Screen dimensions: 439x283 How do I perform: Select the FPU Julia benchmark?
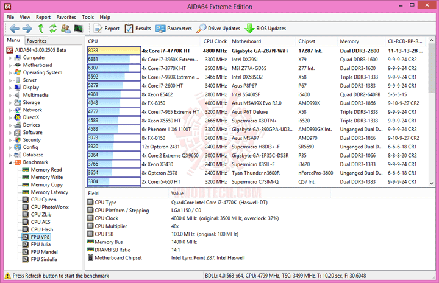[41, 245]
